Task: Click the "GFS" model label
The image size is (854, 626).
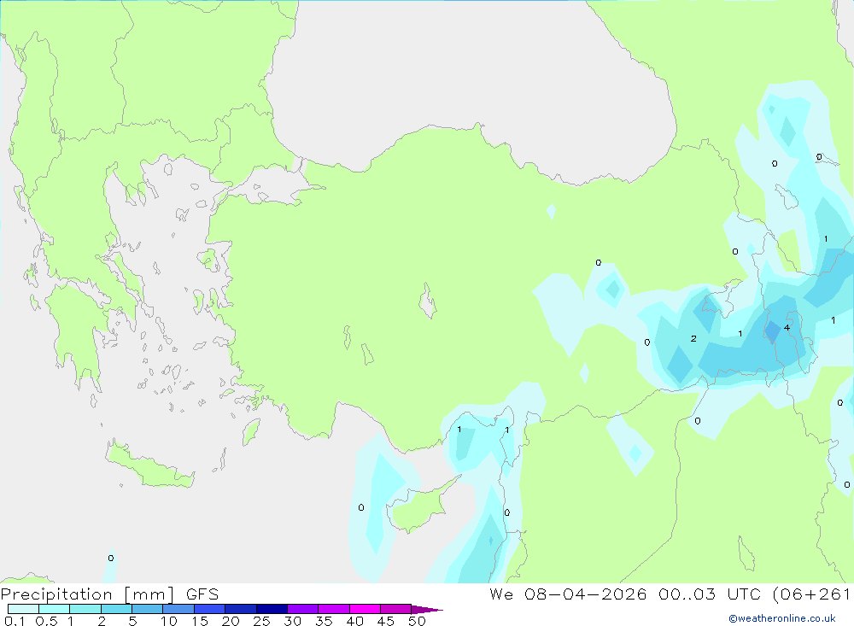Action: pyautogui.click(x=202, y=594)
